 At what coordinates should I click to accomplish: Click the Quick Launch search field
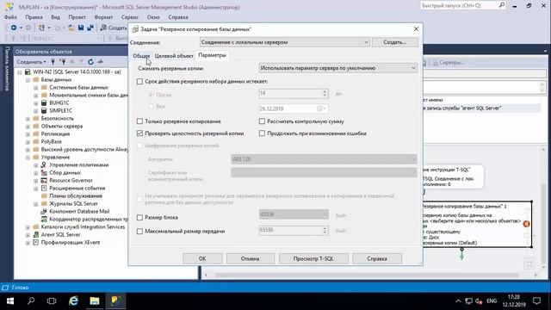[x=459, y=5]
